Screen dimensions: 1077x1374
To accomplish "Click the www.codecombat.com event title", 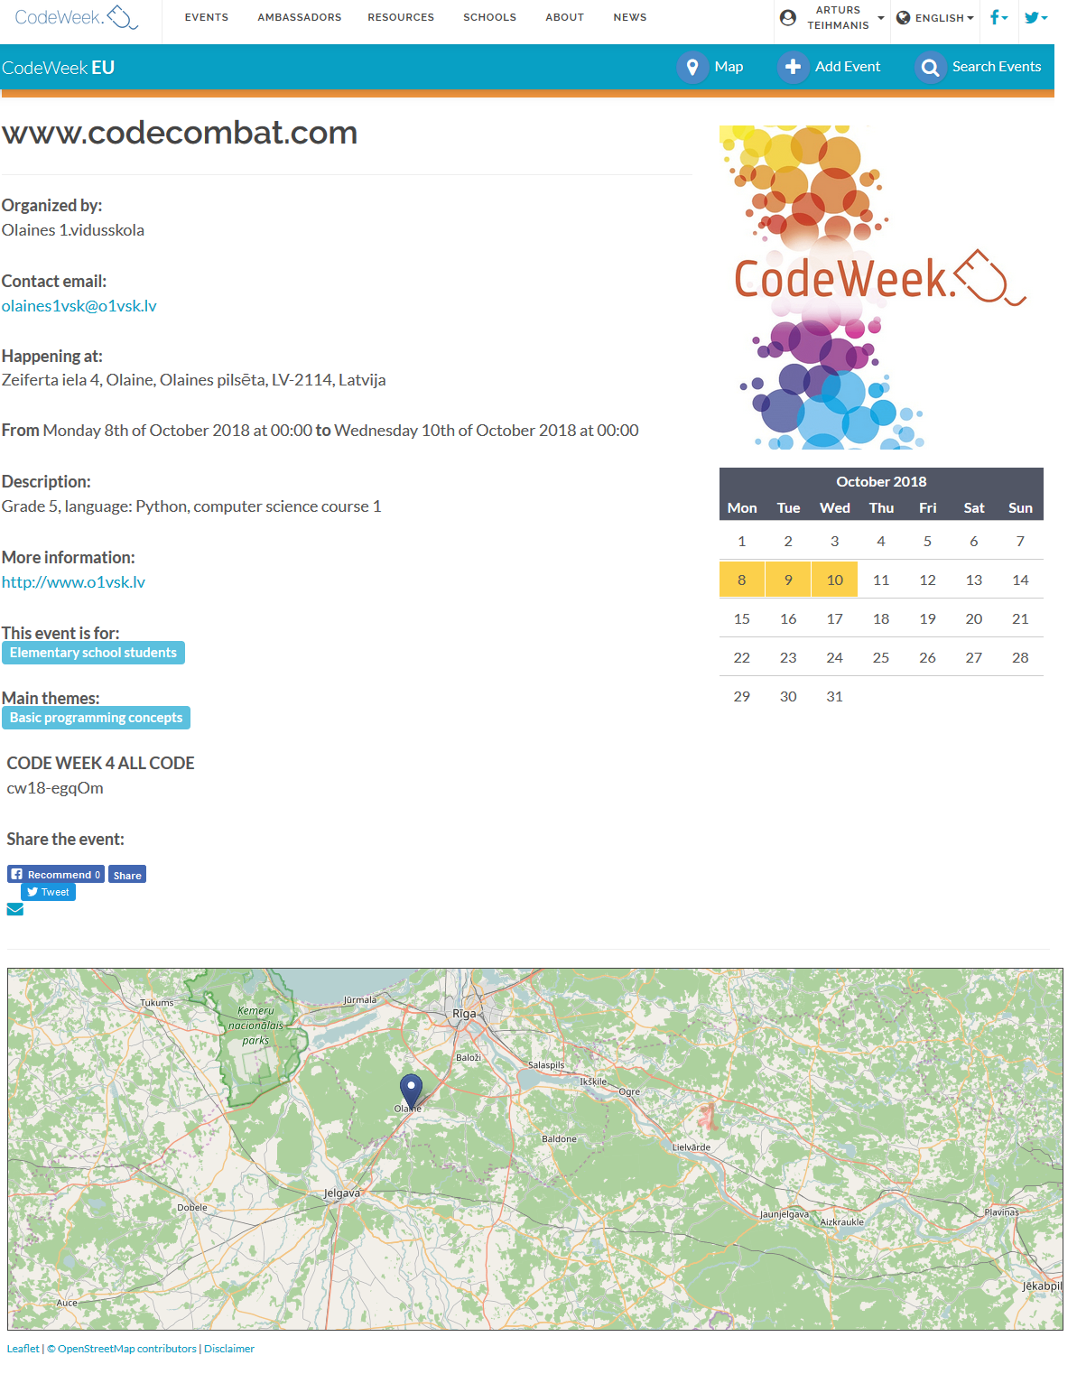I will (x=180, y=133).
